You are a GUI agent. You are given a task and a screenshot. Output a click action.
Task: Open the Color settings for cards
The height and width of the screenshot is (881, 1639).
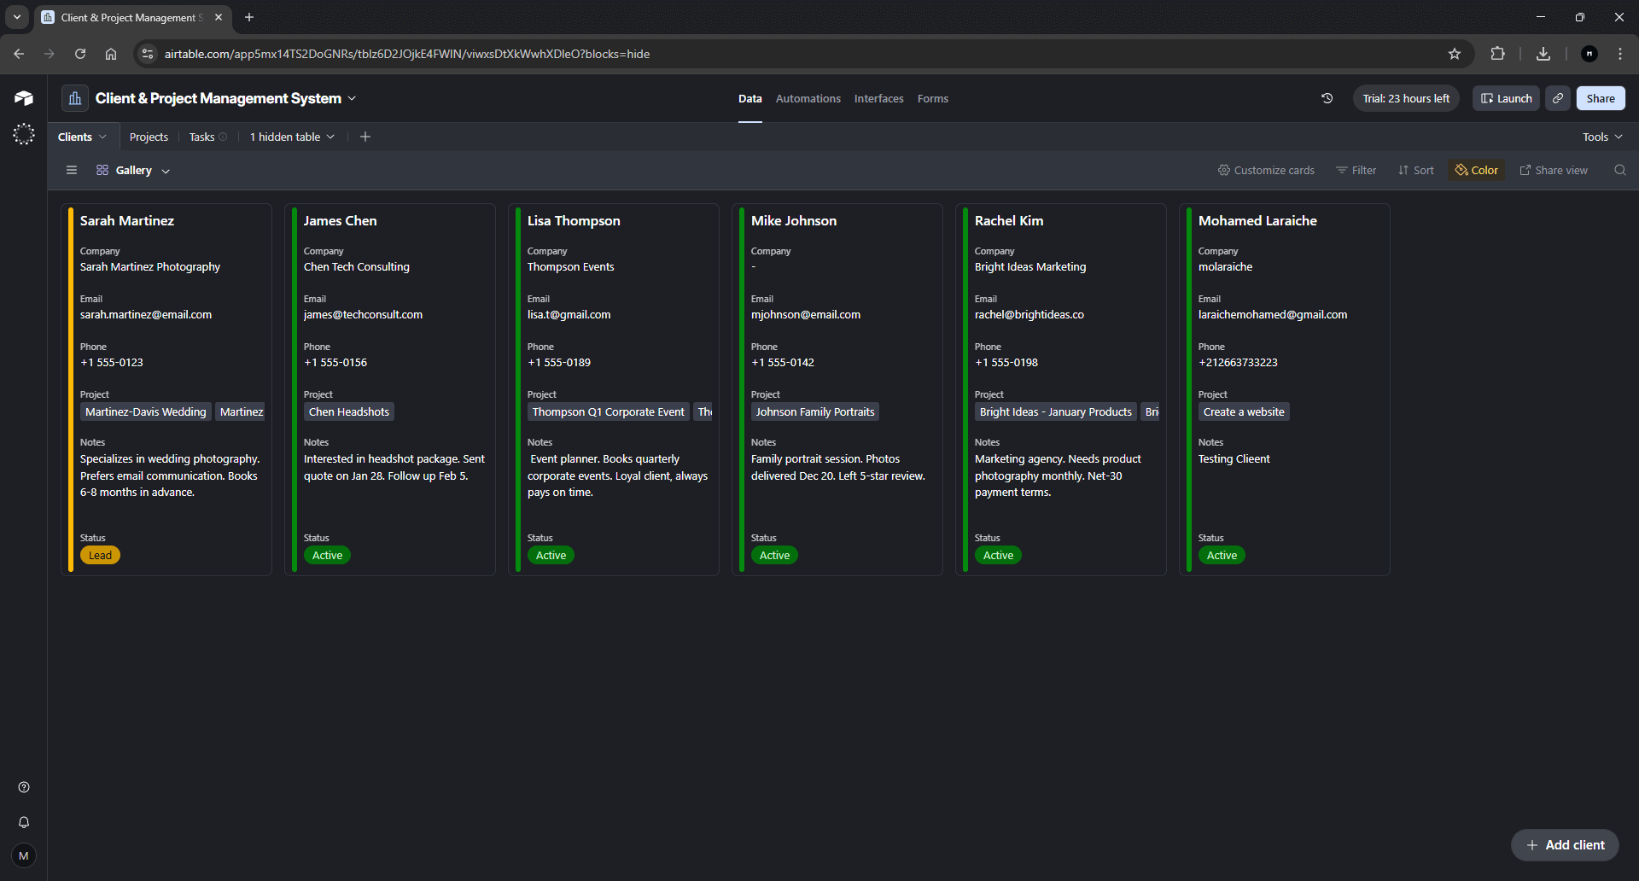tap(1476, 170)
